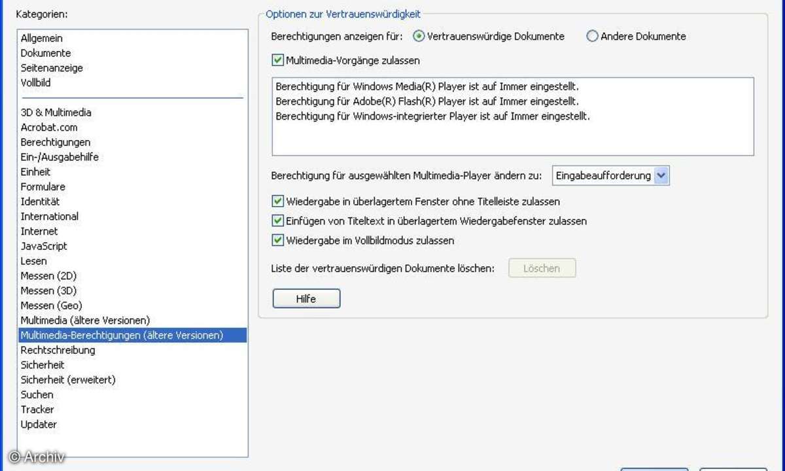This screenshot has height=471, width=785.
Task: Select Identität category
Action: (40, 201)
